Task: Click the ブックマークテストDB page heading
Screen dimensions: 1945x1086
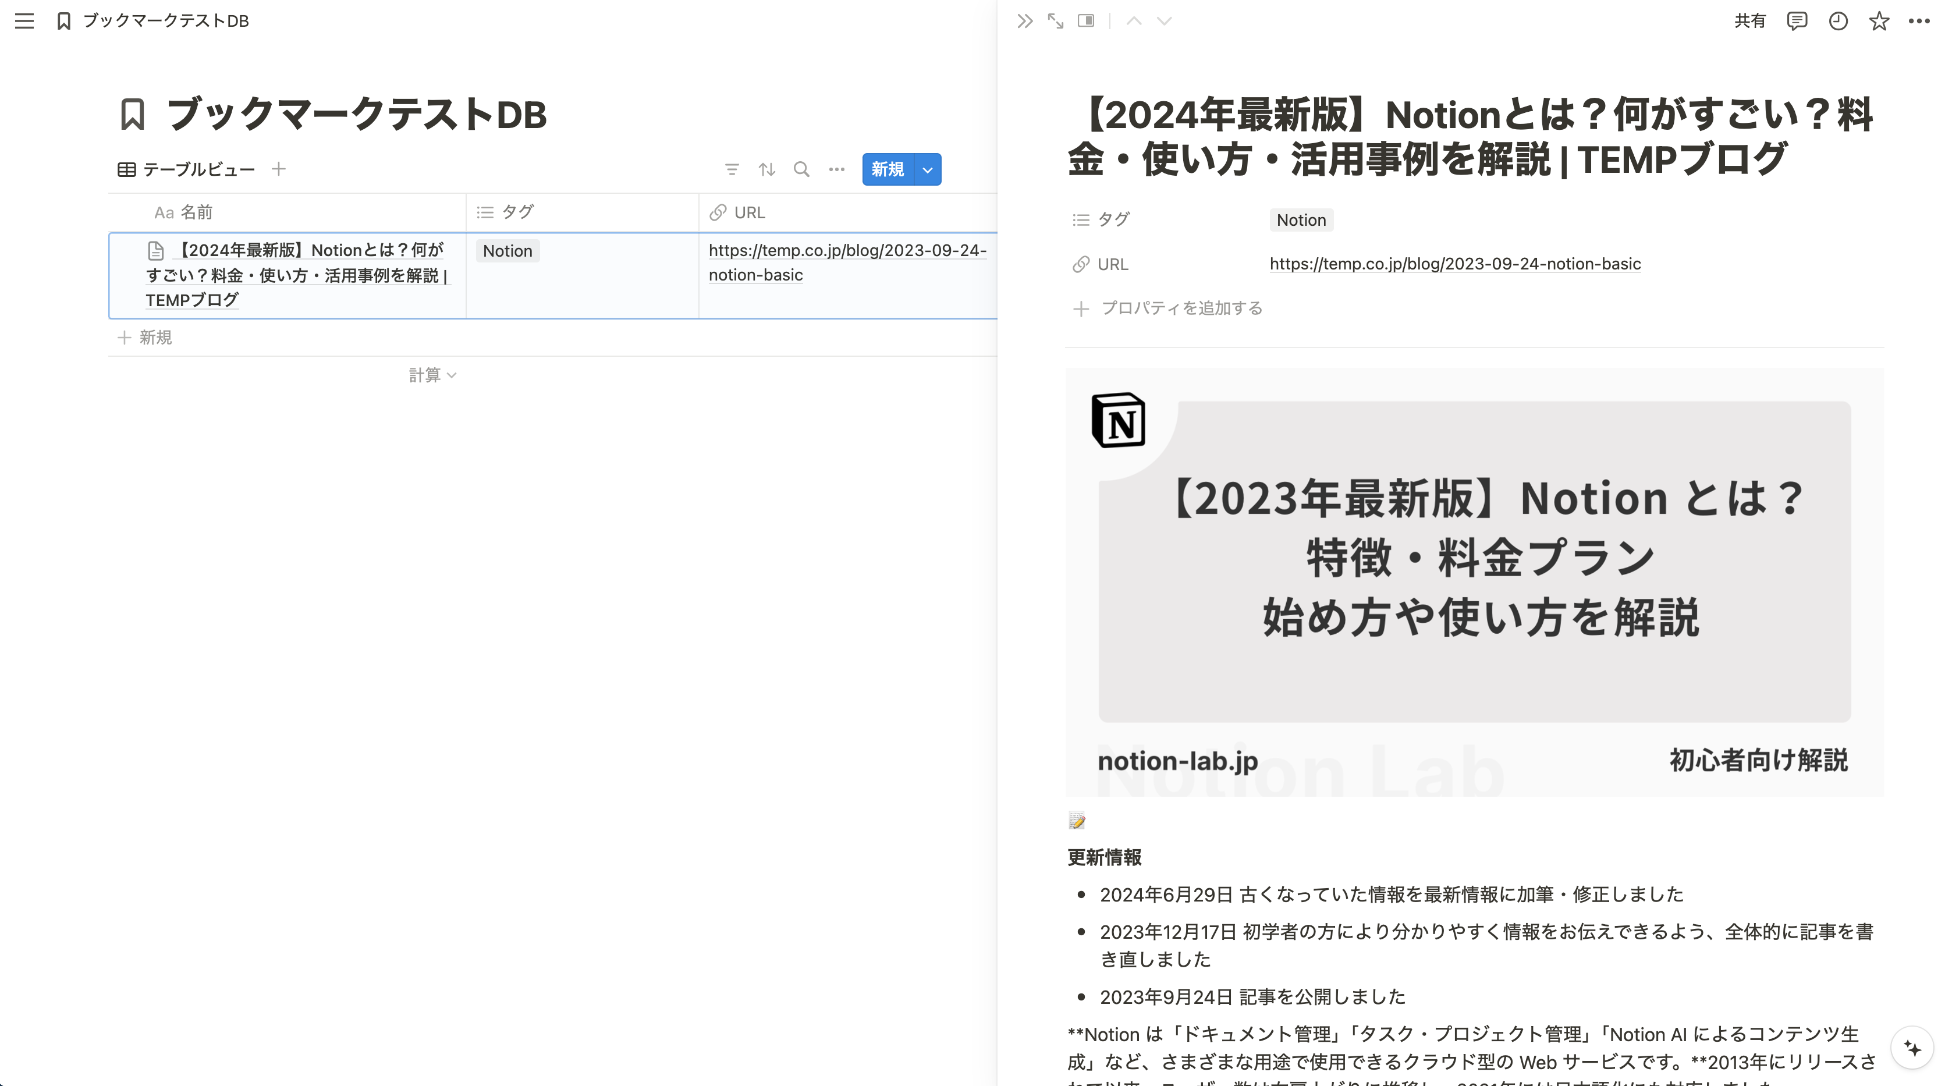Action: point(356,115)
